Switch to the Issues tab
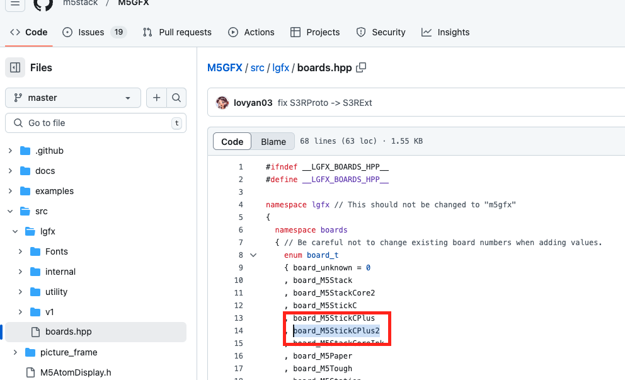Viewport: 625px width, 380px height. (95, 32)
